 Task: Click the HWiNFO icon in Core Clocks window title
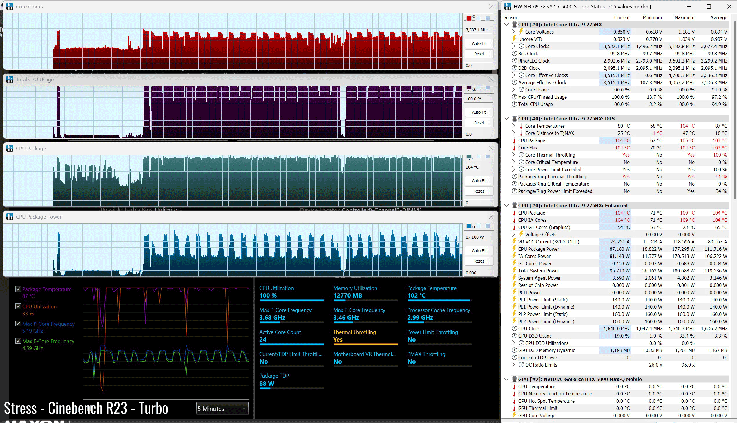[x=10, y=6]
